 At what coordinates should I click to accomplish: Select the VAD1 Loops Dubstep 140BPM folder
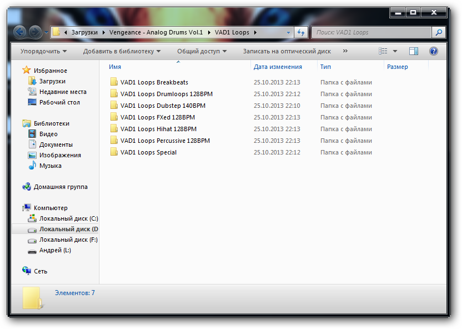pyautogui.click(x=163, y=106)
